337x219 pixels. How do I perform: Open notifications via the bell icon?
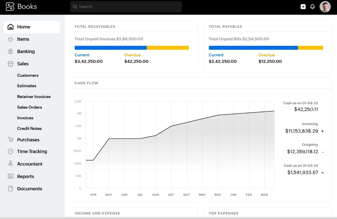(x=312, y=7)
